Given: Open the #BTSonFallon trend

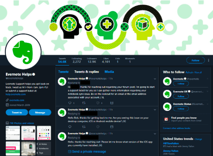Looking at the screenshot, I should pyautogui.click(x=171, y=143).
